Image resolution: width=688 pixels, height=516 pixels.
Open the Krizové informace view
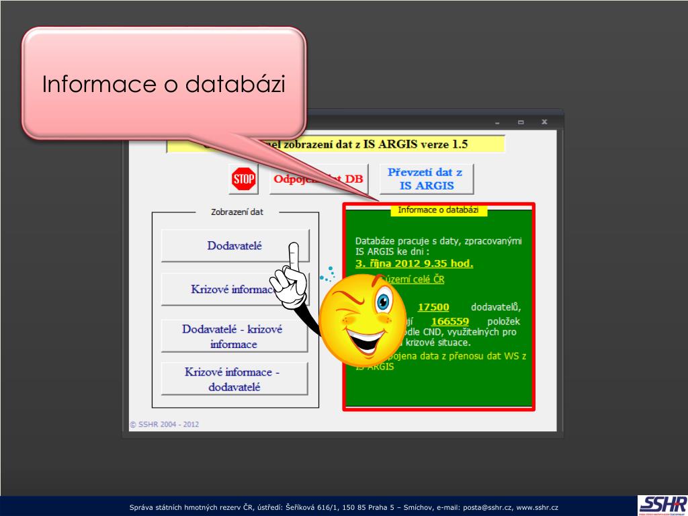click(x=235, y=290)
